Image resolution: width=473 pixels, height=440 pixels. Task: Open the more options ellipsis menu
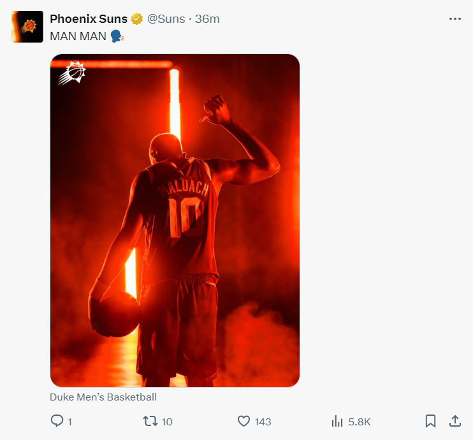click(x=455, y=19)
